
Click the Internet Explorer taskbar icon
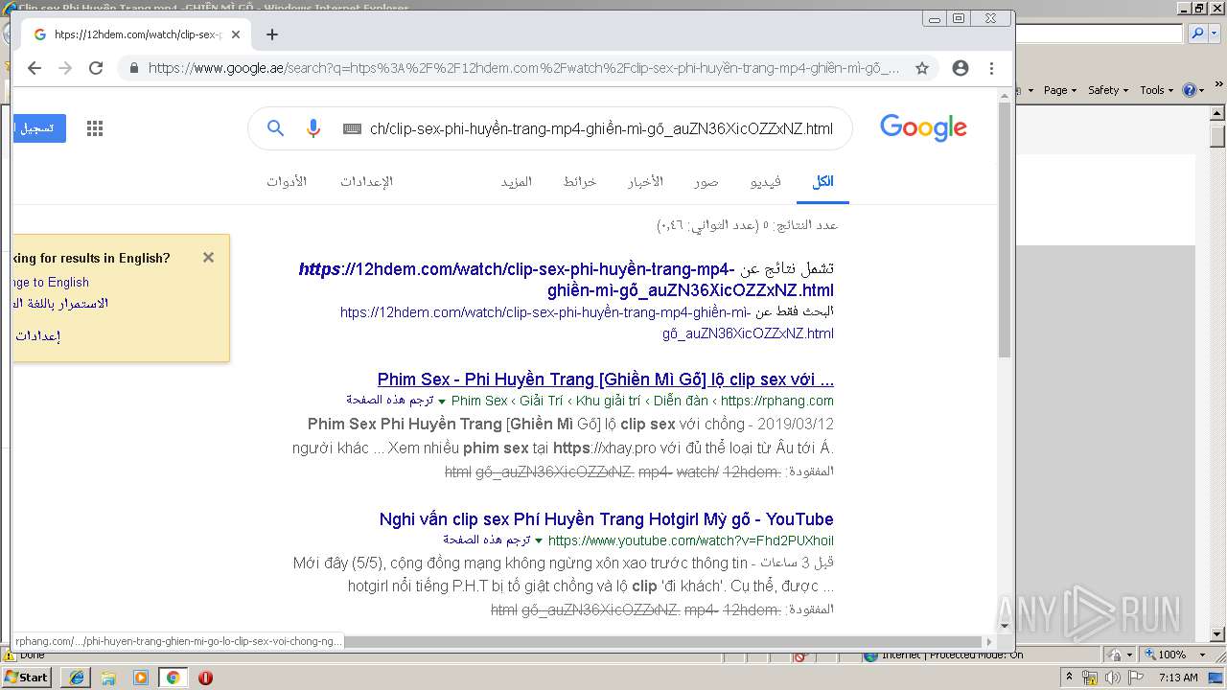(77, 677)
